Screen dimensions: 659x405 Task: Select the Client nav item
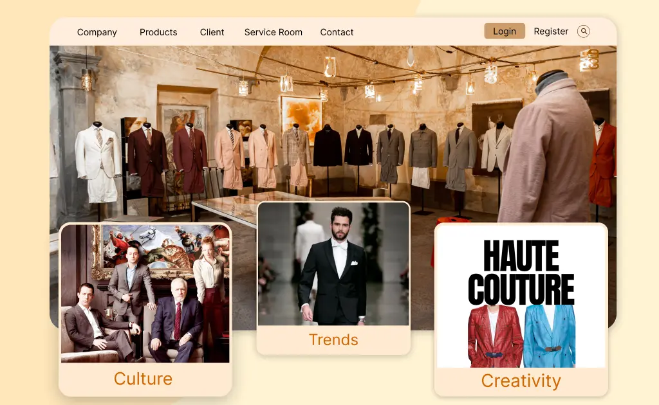[x=212, y=32]
